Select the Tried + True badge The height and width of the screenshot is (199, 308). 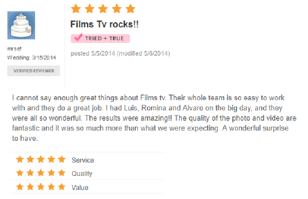coord(101,38)
